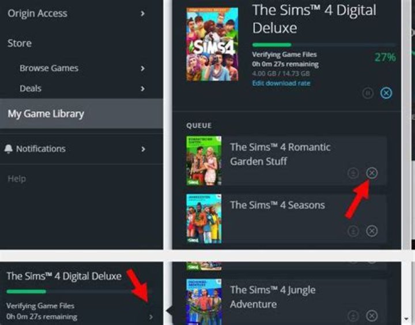Screen dimensions: 415x325
Task: Click Edit download rate link
Action: coord(281,84)
